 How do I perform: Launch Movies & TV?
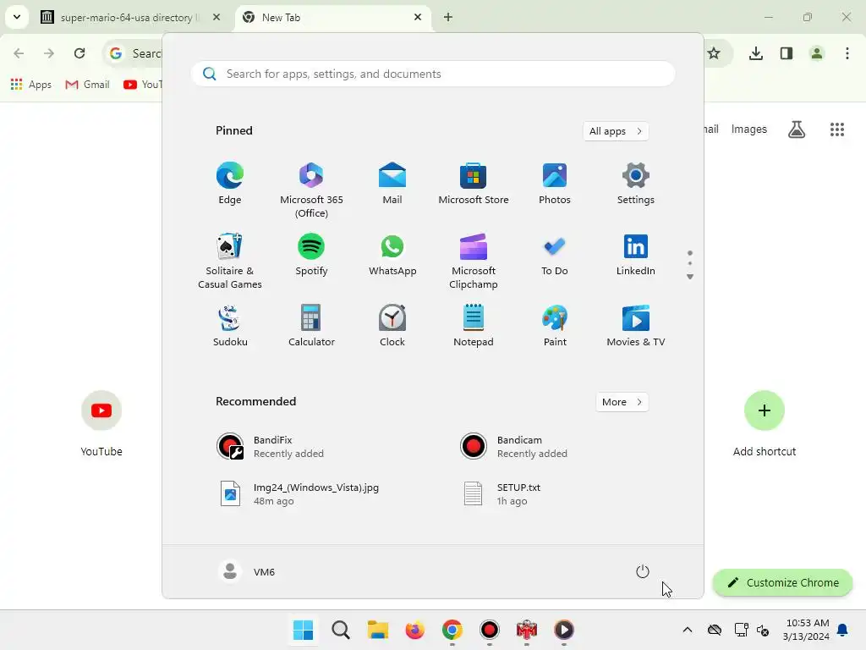tap(636, 326)
